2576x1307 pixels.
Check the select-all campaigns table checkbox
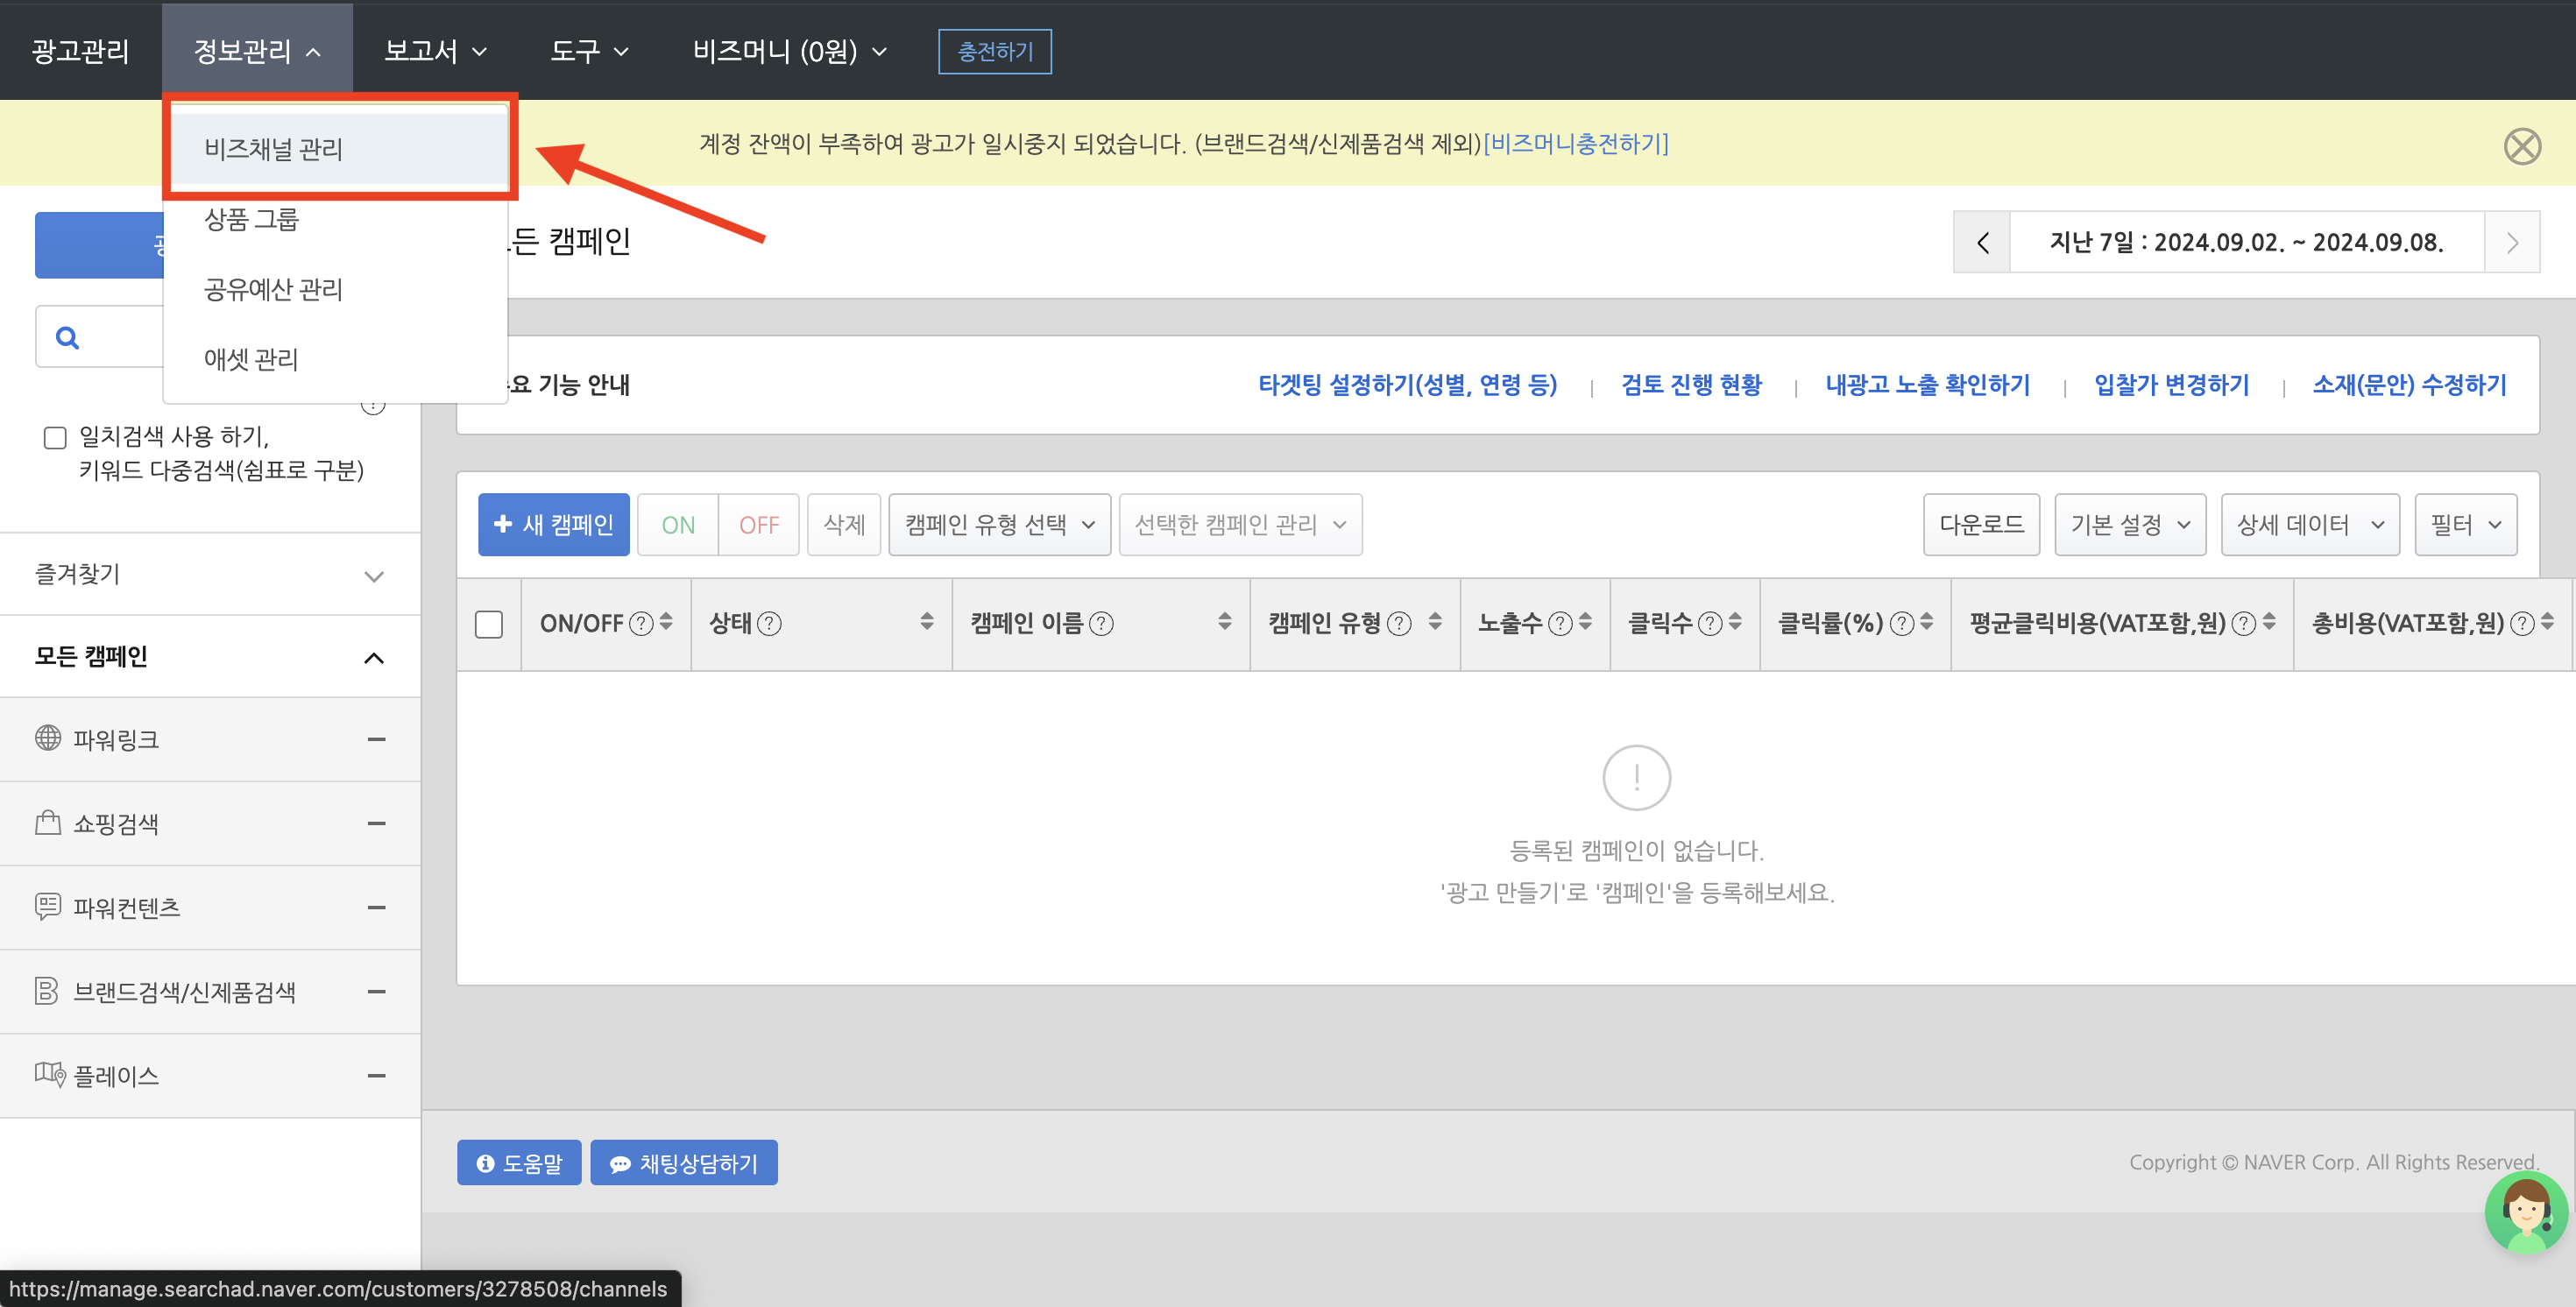[489, 624]
